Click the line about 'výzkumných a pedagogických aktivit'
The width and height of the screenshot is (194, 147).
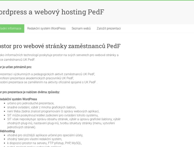[47, 74]
